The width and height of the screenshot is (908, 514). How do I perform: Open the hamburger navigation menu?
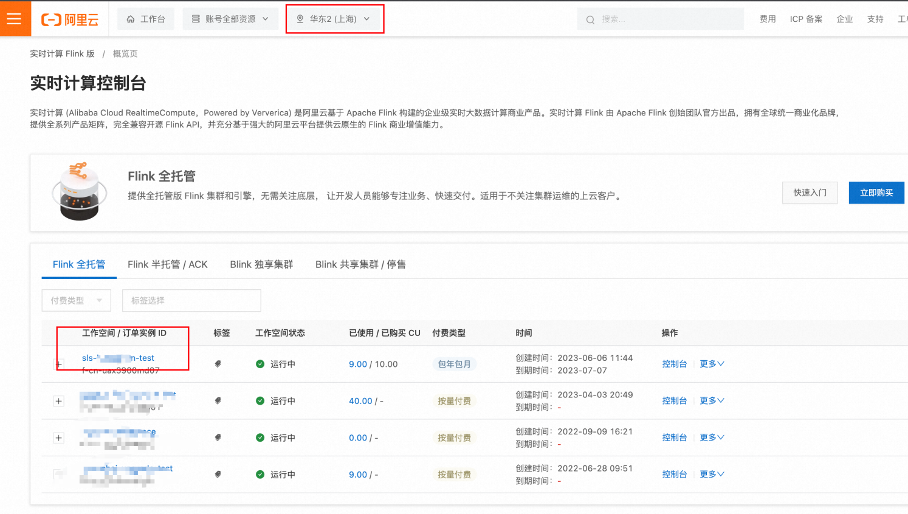14,19
